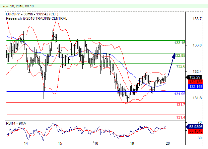
Task: Click the 'RSI14 - 9MA' indicator label
Action: pos(16,123)
